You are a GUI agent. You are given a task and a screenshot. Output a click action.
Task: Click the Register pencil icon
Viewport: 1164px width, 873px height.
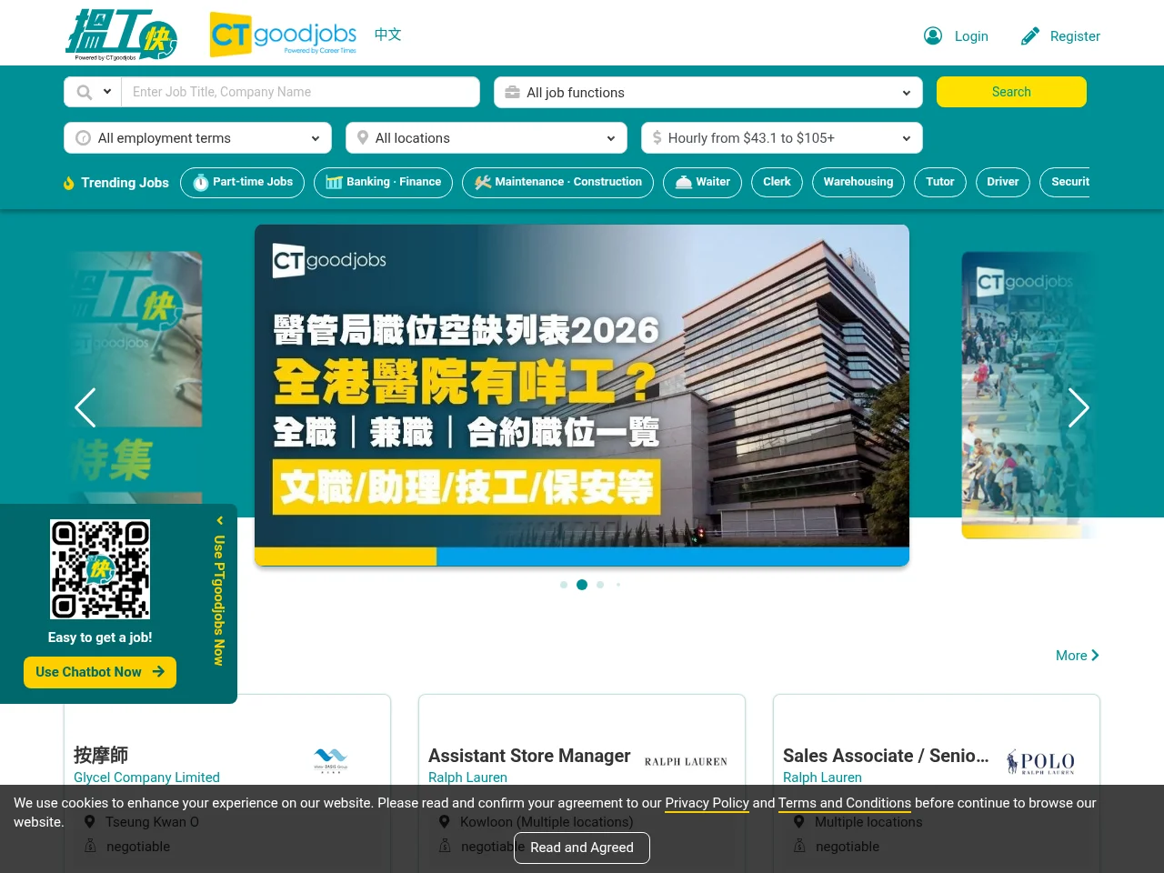pos(1030,35)
